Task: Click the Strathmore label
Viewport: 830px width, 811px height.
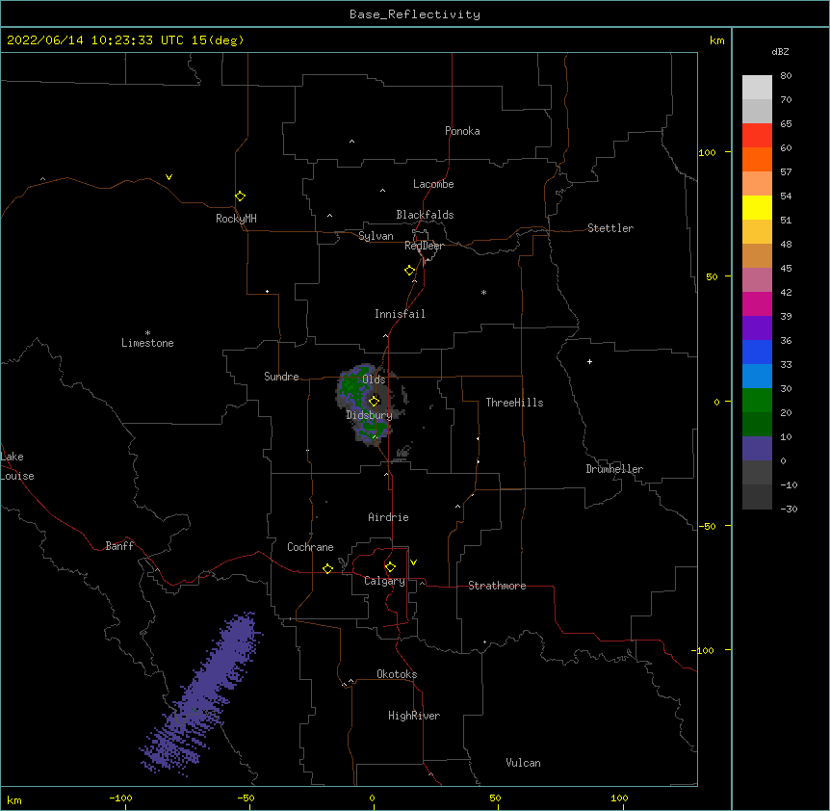Action: coord(497,586)
